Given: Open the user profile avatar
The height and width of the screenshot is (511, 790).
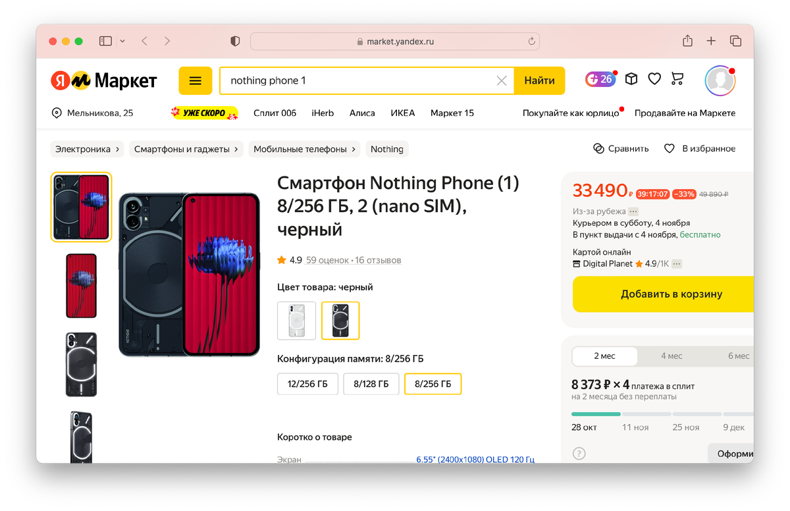Looking at the screenshot, I should click(x=720, y=80).
